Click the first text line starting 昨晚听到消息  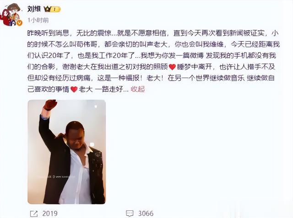pos(153,33)
